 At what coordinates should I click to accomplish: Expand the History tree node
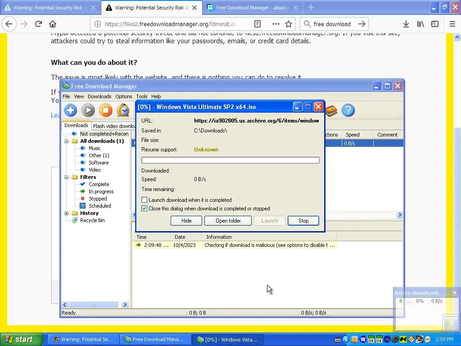tap(67, 213)
